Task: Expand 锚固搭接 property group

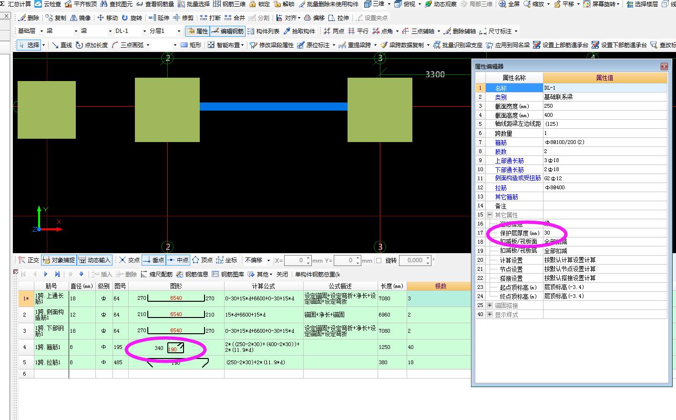Action: tap(490, 306)
